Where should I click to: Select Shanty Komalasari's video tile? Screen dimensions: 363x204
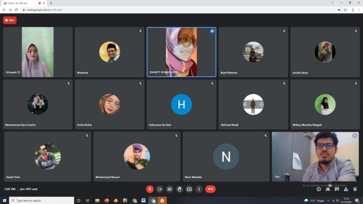coord(182,52)
